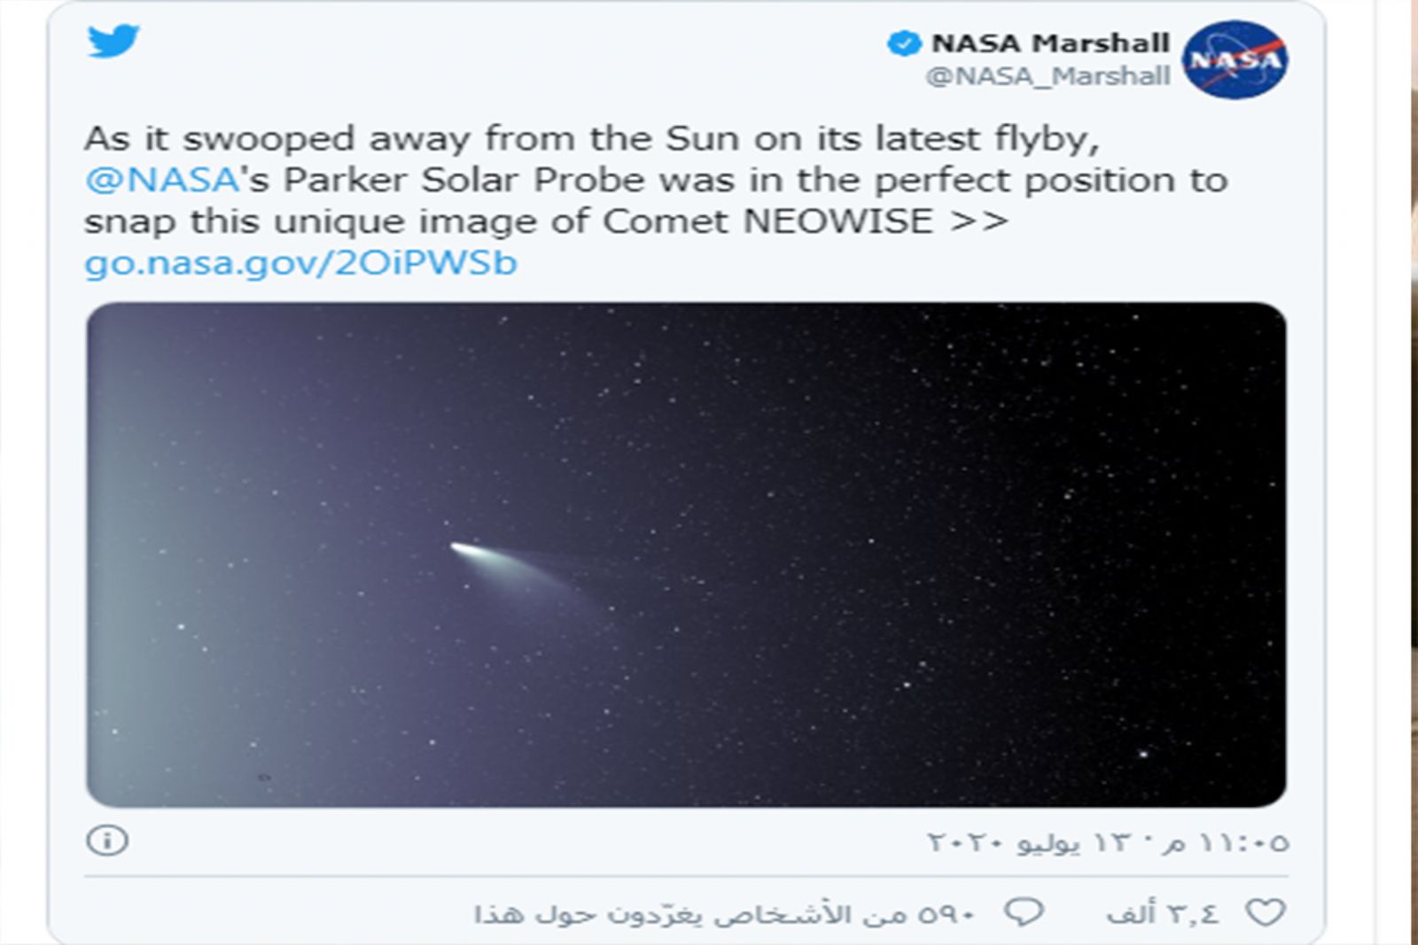Click the @NASA mention in tweet
The height and width of the screenshot is (945, 1418).
point(161,180)
